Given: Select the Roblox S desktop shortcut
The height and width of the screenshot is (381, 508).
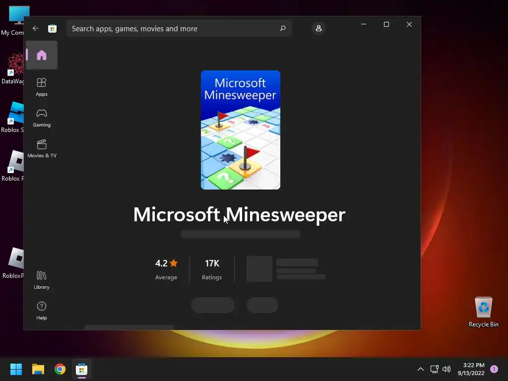Looking at the screenshot, I should (x=12, y=118).
